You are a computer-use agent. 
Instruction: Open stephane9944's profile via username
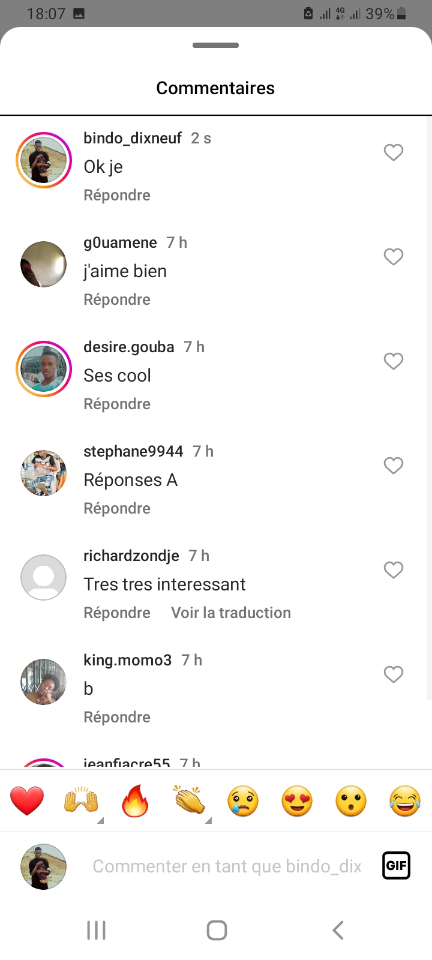click(133, 451)
